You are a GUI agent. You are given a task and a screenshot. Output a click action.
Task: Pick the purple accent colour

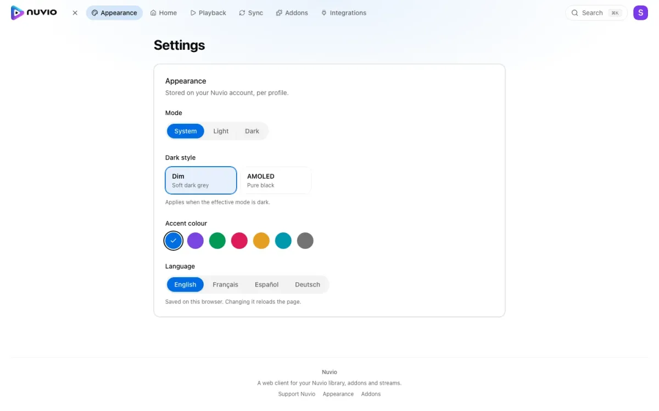pyautogui.click(x=196, y=241)
